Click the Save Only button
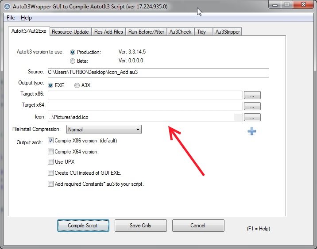The width and height of the screenshot is (317, 249). point(140,226)
